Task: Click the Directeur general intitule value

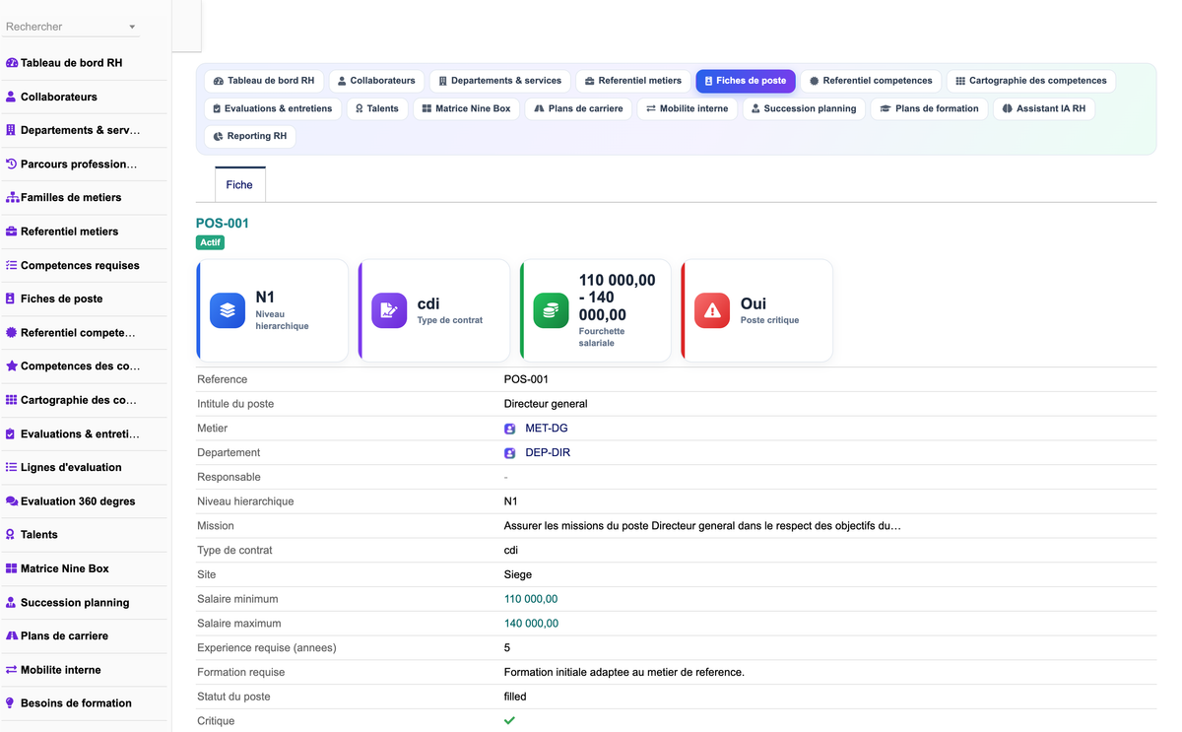Action: [546, 404]
